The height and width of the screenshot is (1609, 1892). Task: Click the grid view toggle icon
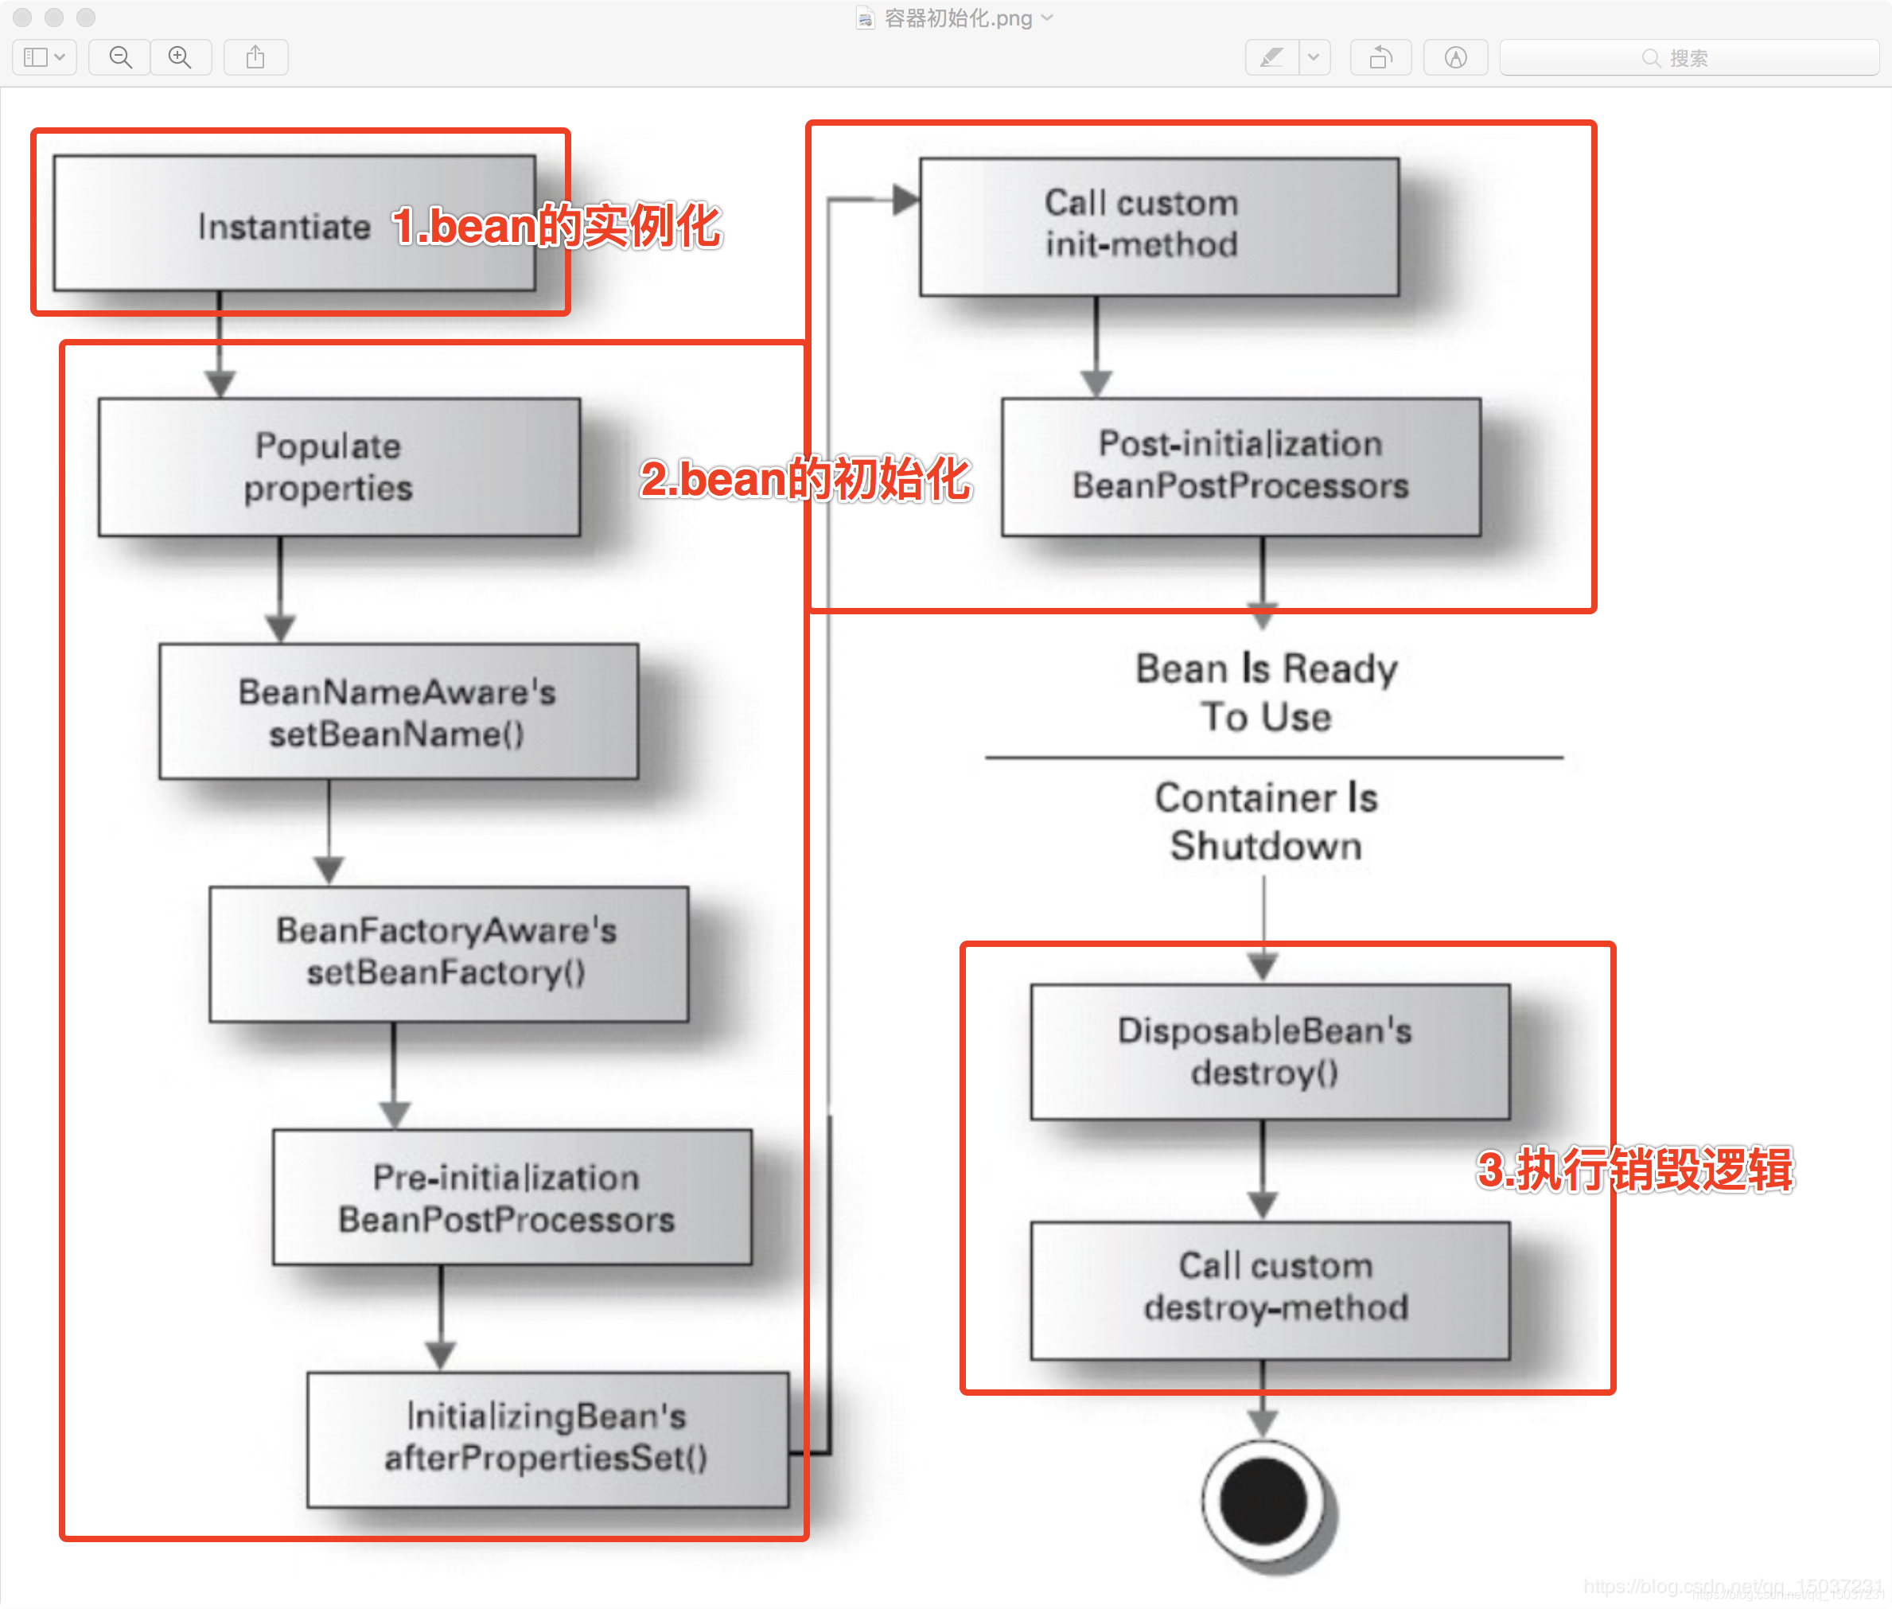[45, 57]
